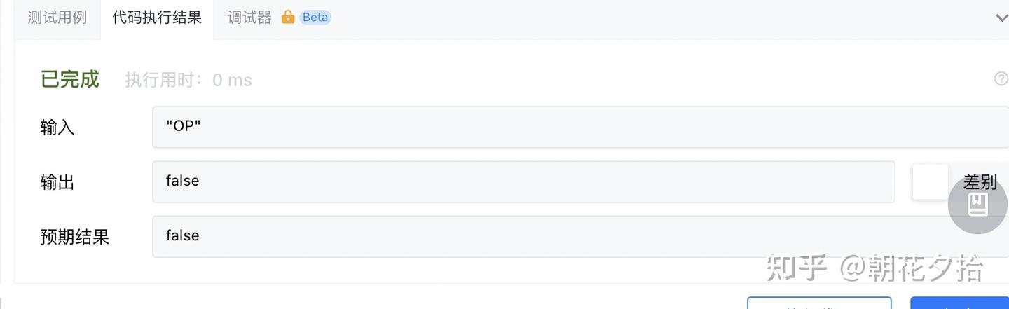Click the blue Beta badge
Viewport: 1009px width, 309px height.
coord(315,18)
